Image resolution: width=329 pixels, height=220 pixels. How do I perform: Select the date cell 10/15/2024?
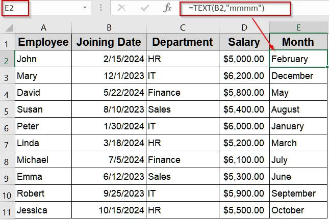click(x=109, y=210)
